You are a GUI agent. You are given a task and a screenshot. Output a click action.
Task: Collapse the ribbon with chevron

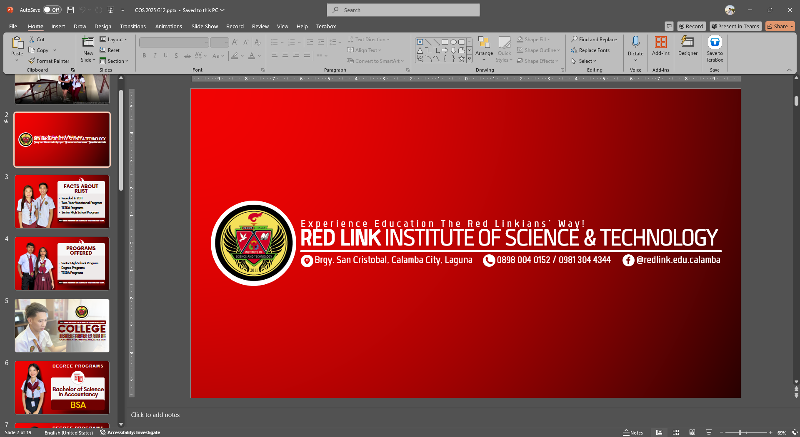click(x=789, y=70)
